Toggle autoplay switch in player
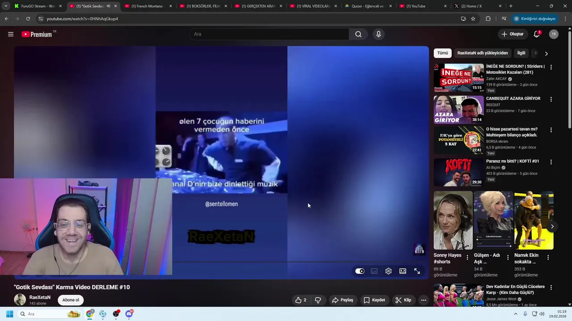 (360, 271)
